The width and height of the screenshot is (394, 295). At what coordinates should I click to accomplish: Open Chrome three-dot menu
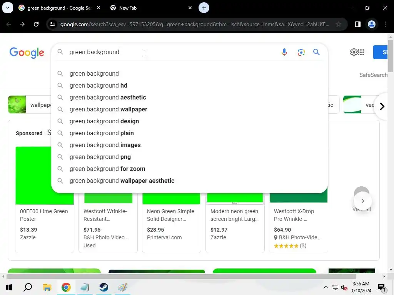click(x=386, y=24)
